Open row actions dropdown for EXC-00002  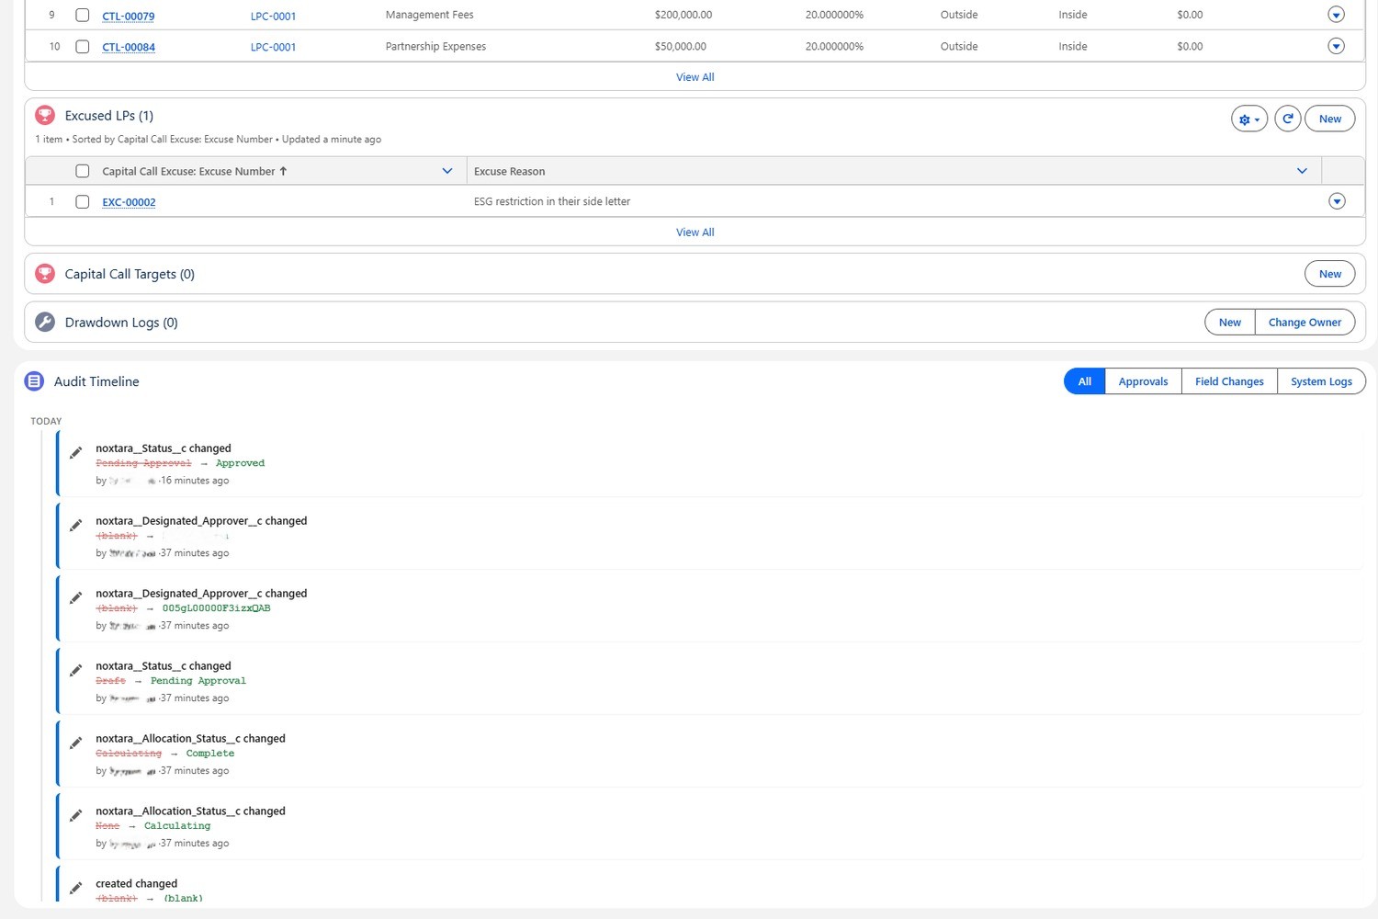tap(1337, 201)
